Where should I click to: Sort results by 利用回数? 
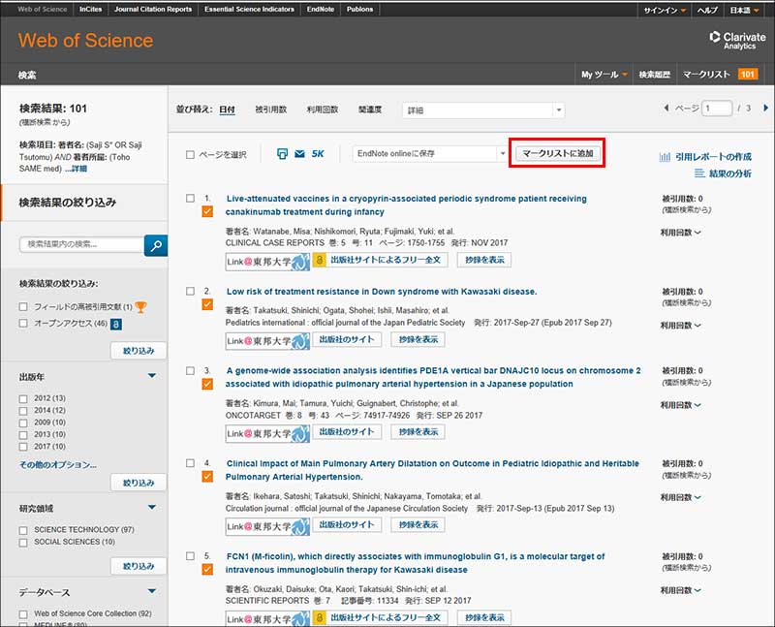tap(323, 110)
